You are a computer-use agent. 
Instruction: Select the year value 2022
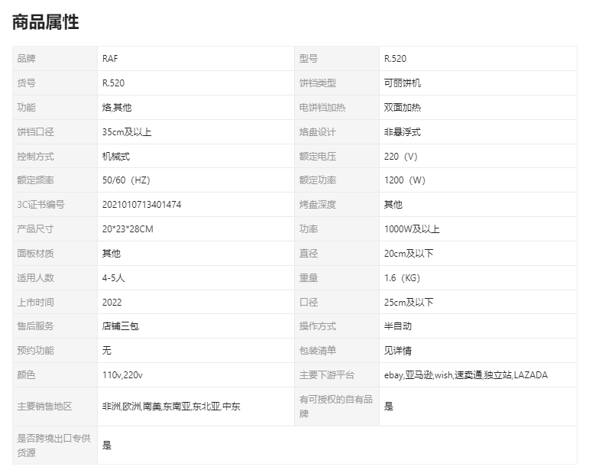point(112,302)
